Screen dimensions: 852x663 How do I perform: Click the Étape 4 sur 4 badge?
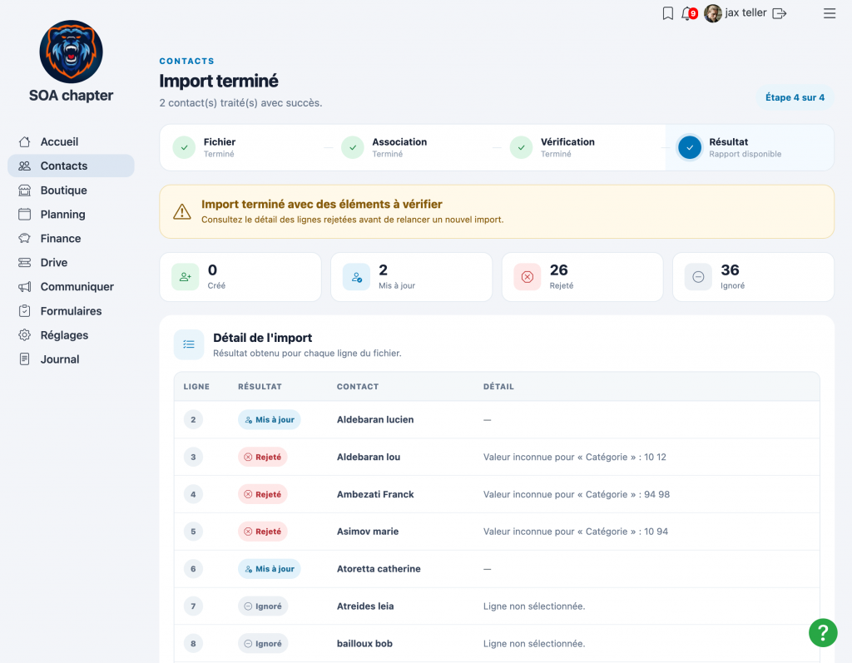click(x=795, y=97)
